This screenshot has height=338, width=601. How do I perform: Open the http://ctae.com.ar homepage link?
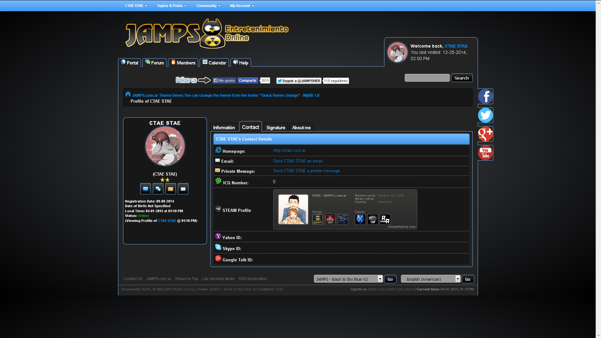[x=289, y=151]
